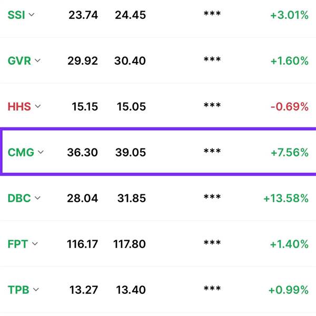
Task: Expand the DBC ticker chevron
Action: [37, 197]
